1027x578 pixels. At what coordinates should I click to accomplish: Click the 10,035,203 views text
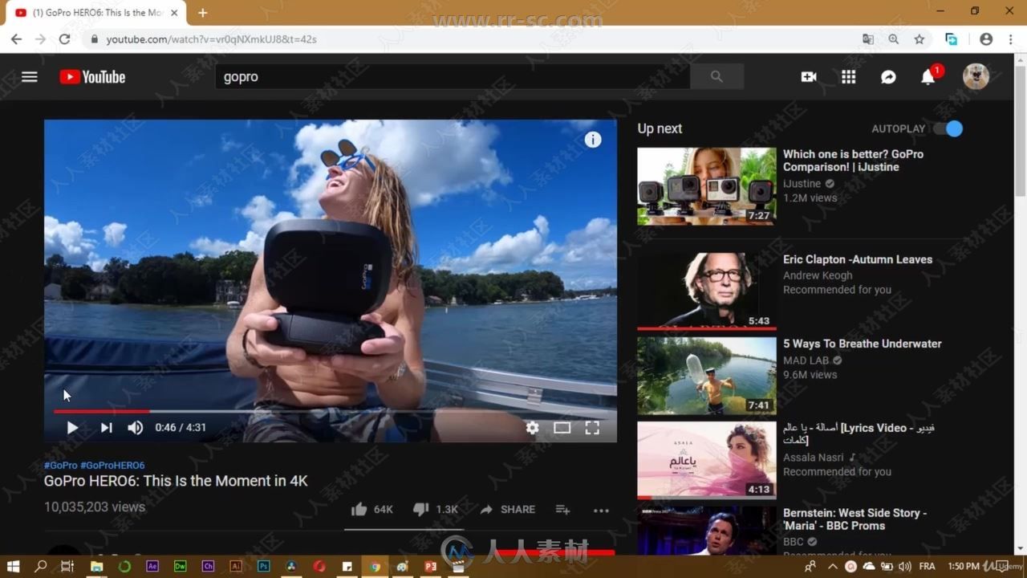(x=95, y=507)
